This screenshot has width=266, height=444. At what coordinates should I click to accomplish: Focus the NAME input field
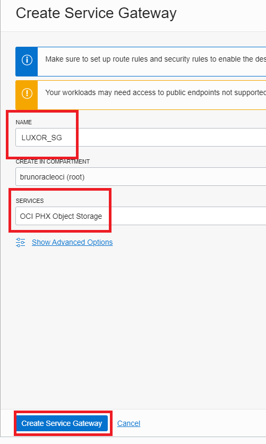click(x=141, y=138)
